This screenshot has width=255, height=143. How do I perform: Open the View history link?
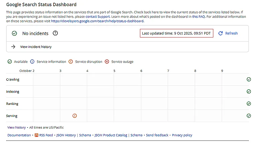point(17,128)
